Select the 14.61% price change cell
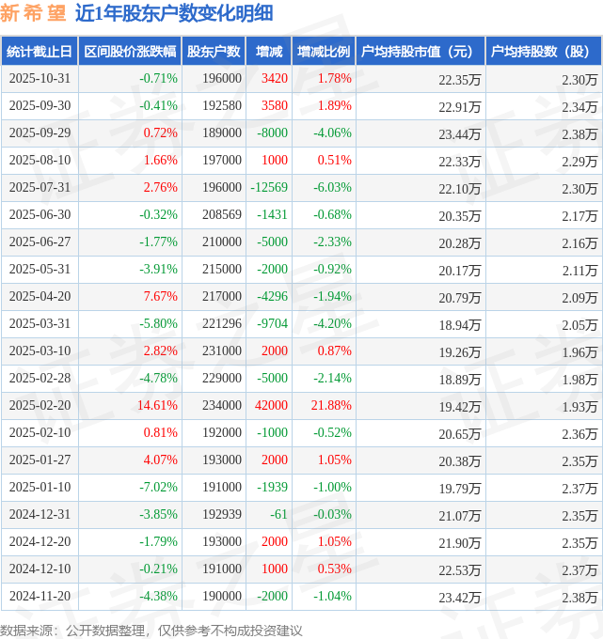Viewport: 603px width, 639px height. (157, 406)
